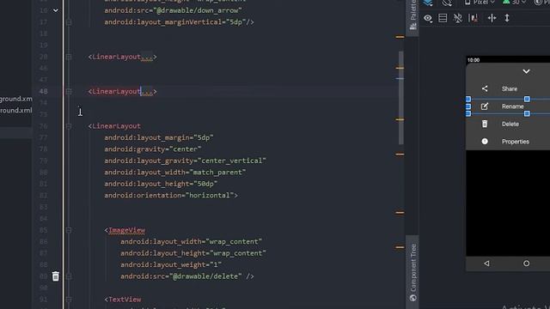
Task: Open the design surface layers dropdown
Action: coord(428,3)
